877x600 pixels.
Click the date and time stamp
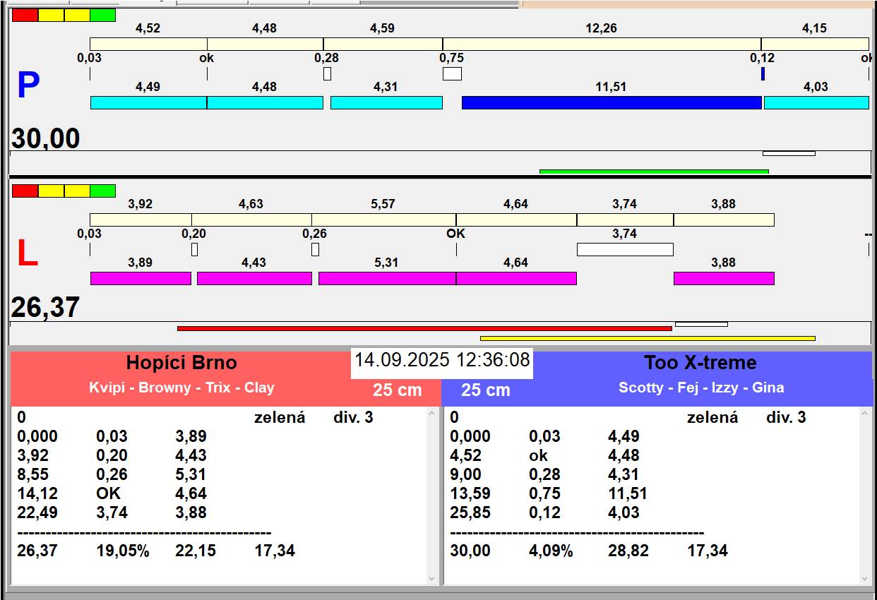[442, 360]
